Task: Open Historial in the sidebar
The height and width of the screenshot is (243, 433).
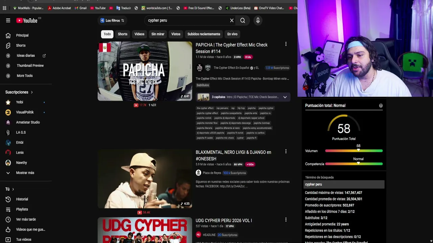Action: [x=22, y=199]
